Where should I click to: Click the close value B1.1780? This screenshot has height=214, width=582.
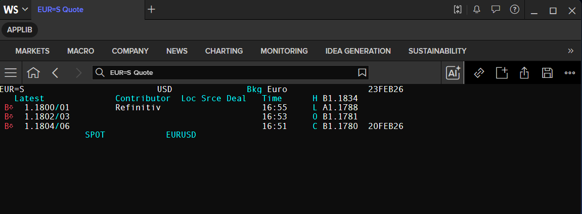340,126
